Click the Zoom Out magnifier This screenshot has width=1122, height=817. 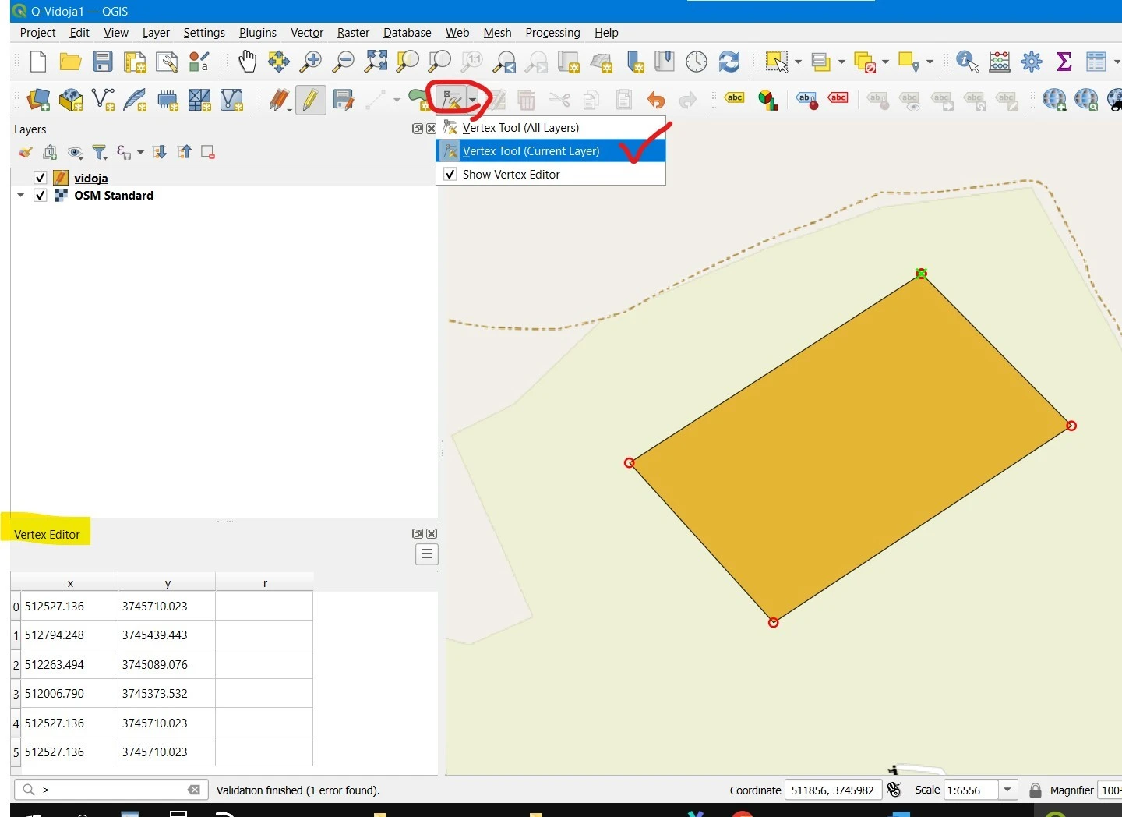coord(343,62)
